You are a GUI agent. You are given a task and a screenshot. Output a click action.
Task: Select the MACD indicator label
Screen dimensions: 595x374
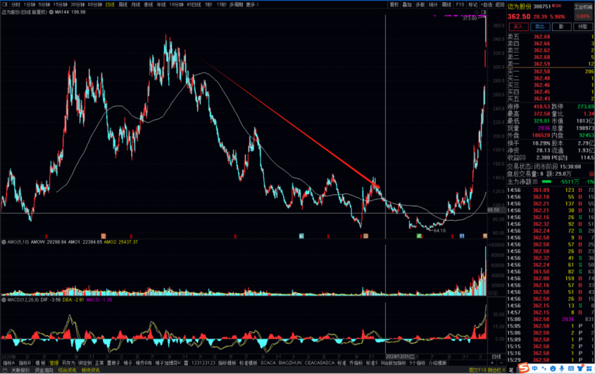point(11,299)
